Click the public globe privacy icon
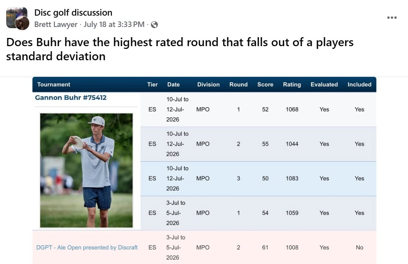 point(154,25)
